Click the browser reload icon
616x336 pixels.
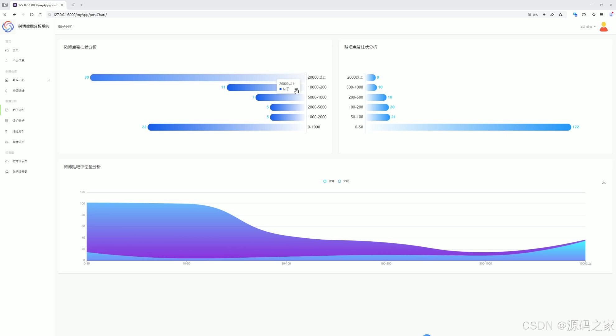pyautogui.click(x=32, y=15)
